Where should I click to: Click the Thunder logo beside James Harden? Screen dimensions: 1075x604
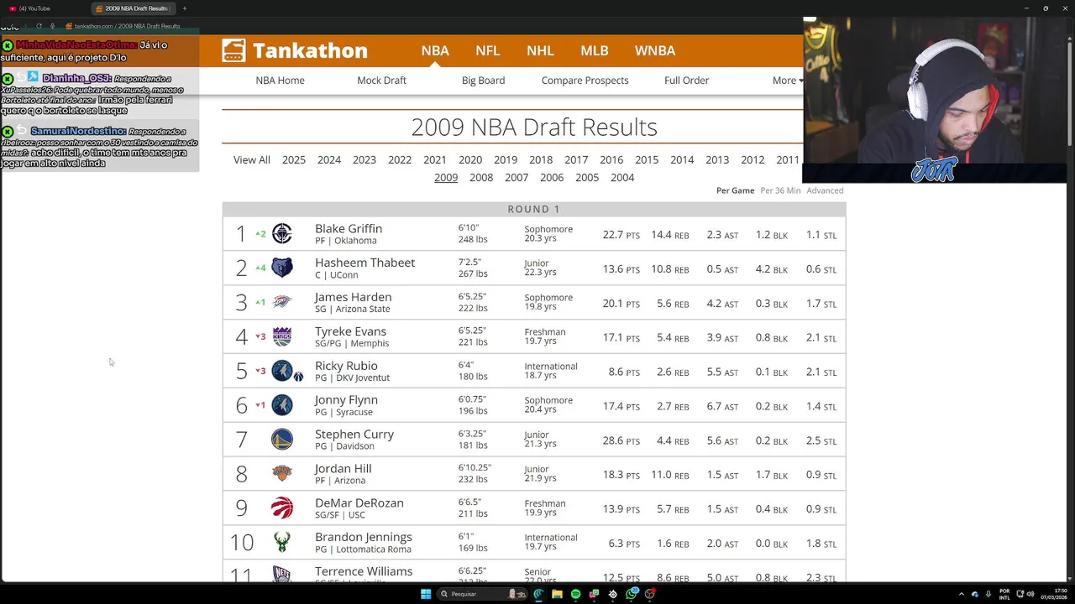[282, 302]
